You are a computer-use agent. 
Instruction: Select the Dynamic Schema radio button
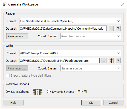[49, 92]
